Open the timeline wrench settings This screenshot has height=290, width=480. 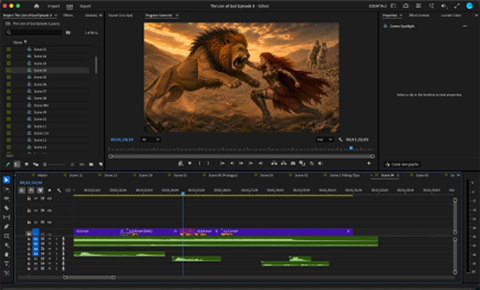(59, 191)
